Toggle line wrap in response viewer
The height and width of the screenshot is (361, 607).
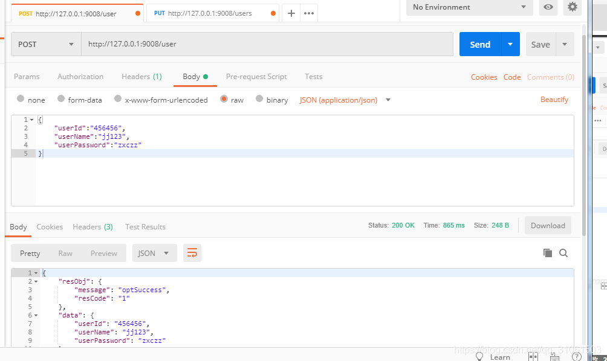[x=192, y=253]
